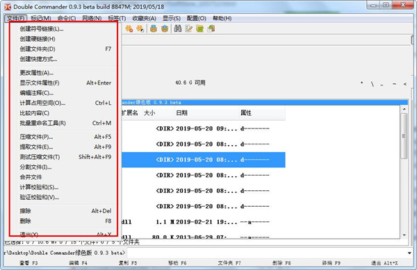Click the 终端 F9 function button
417x270 pixels.
click(331, 263)
